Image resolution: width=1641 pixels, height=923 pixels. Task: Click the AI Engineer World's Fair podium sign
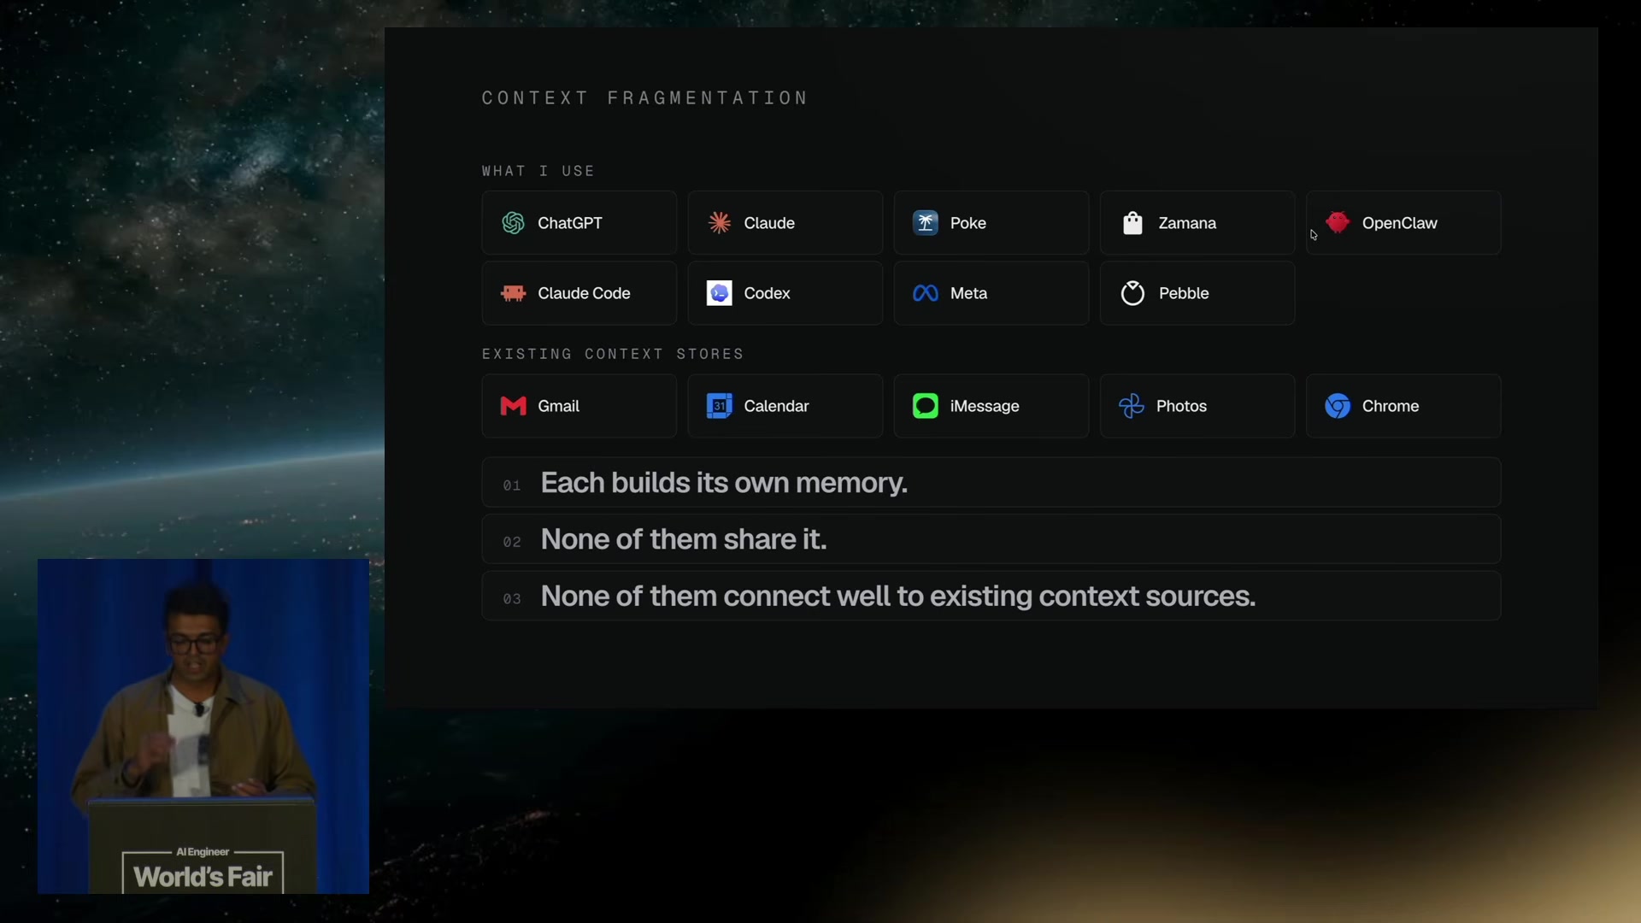tap(203, 870)
